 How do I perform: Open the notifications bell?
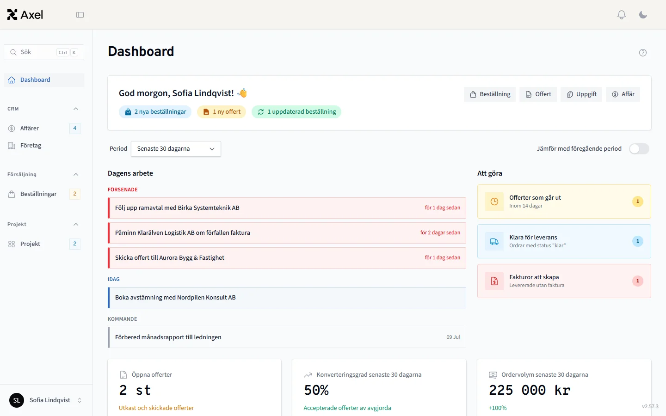click(622, 15)
